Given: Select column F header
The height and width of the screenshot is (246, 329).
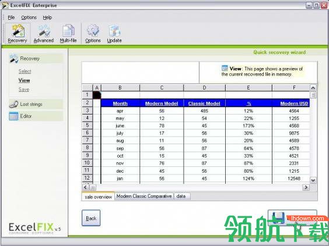Looking at the screenshot, I should [x=291, y=88].
